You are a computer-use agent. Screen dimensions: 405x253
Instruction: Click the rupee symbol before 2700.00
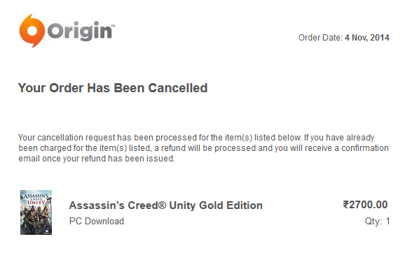[x=346, y=205]
